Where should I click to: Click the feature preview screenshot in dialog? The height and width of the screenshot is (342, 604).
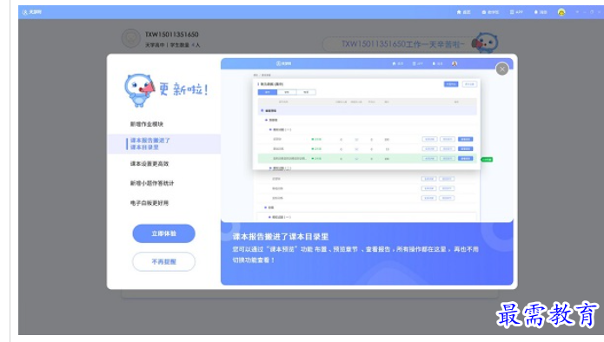[x=367, y=140]
